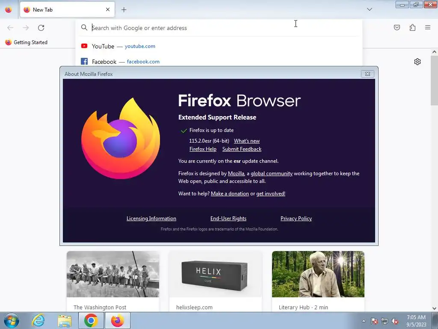Click the 115.2.0esr (64-bit) version text

(209, 141)
